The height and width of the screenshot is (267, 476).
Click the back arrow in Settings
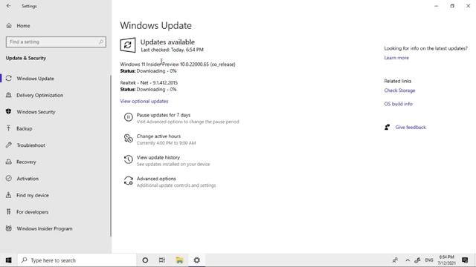coord(8,6)
